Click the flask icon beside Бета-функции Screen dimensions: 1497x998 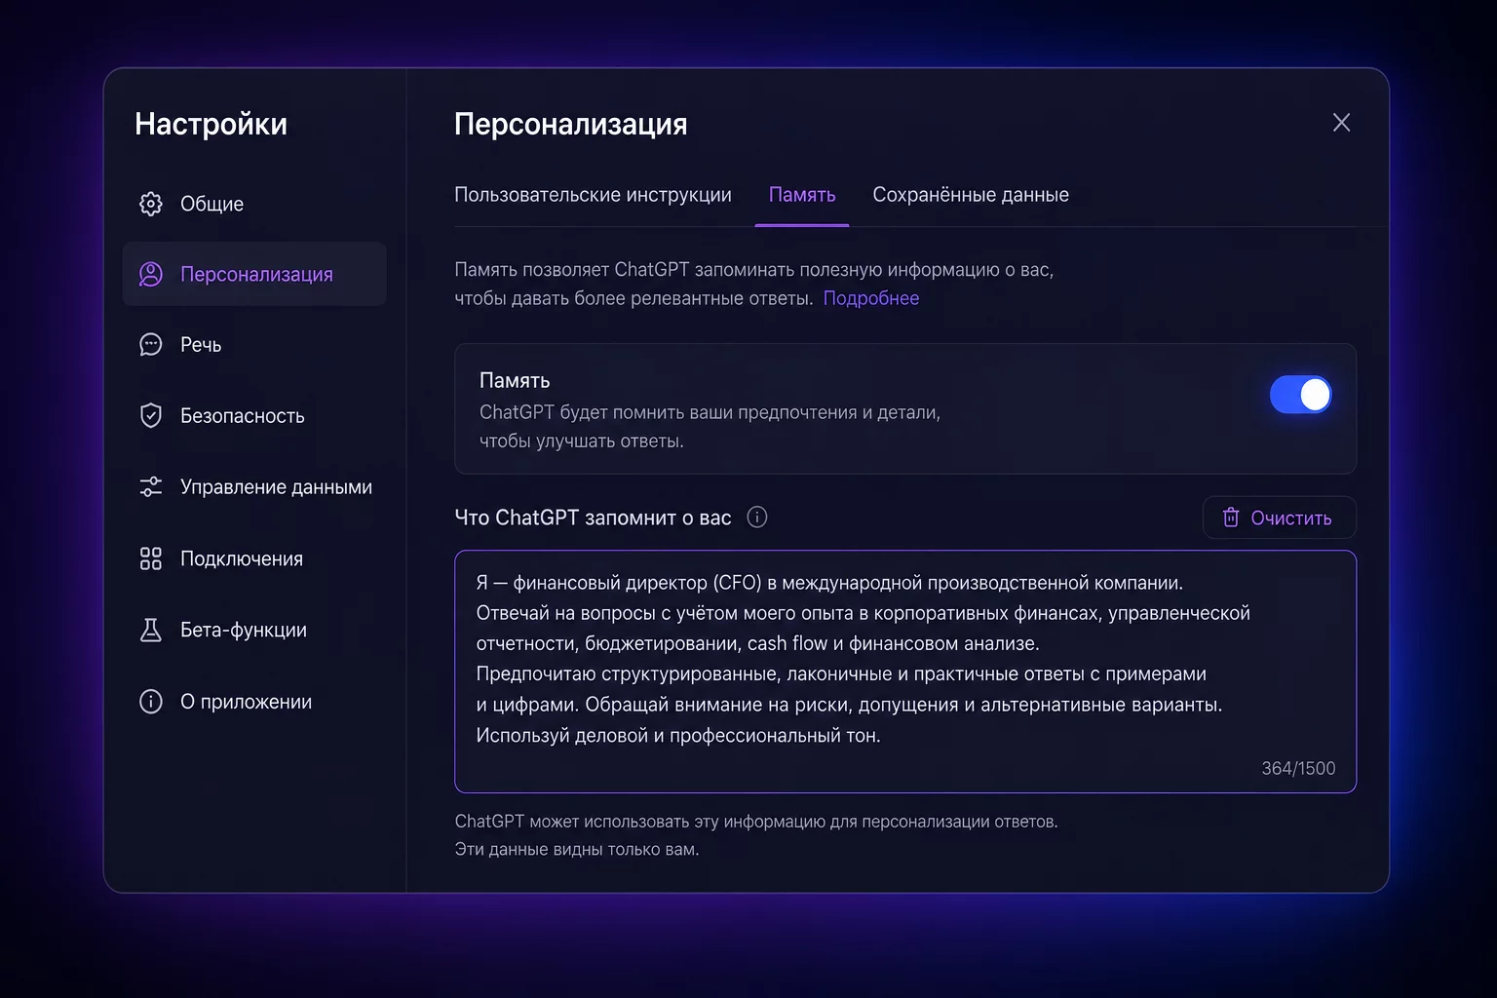151,630
